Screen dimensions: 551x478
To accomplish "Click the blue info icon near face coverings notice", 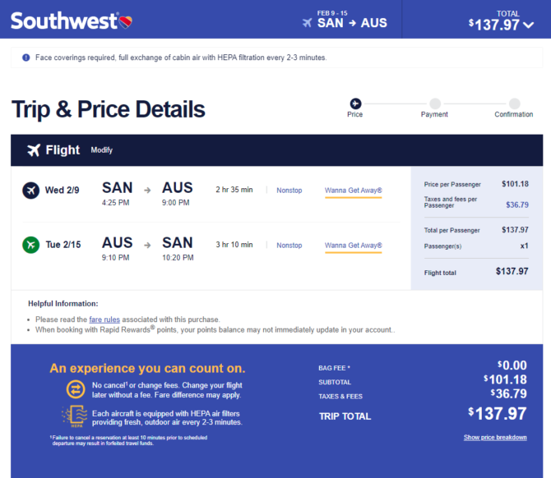I will [26, 57].
